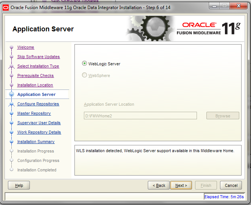The width and height of the screenshot is (251, 205).
Task: Click the Welcome step bullet icon
Action: [11, 47]
